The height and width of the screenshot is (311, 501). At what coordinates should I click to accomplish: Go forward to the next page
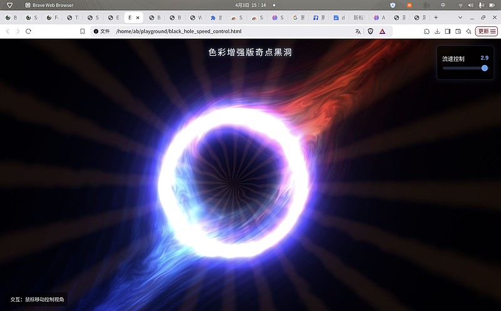[18, 31]
